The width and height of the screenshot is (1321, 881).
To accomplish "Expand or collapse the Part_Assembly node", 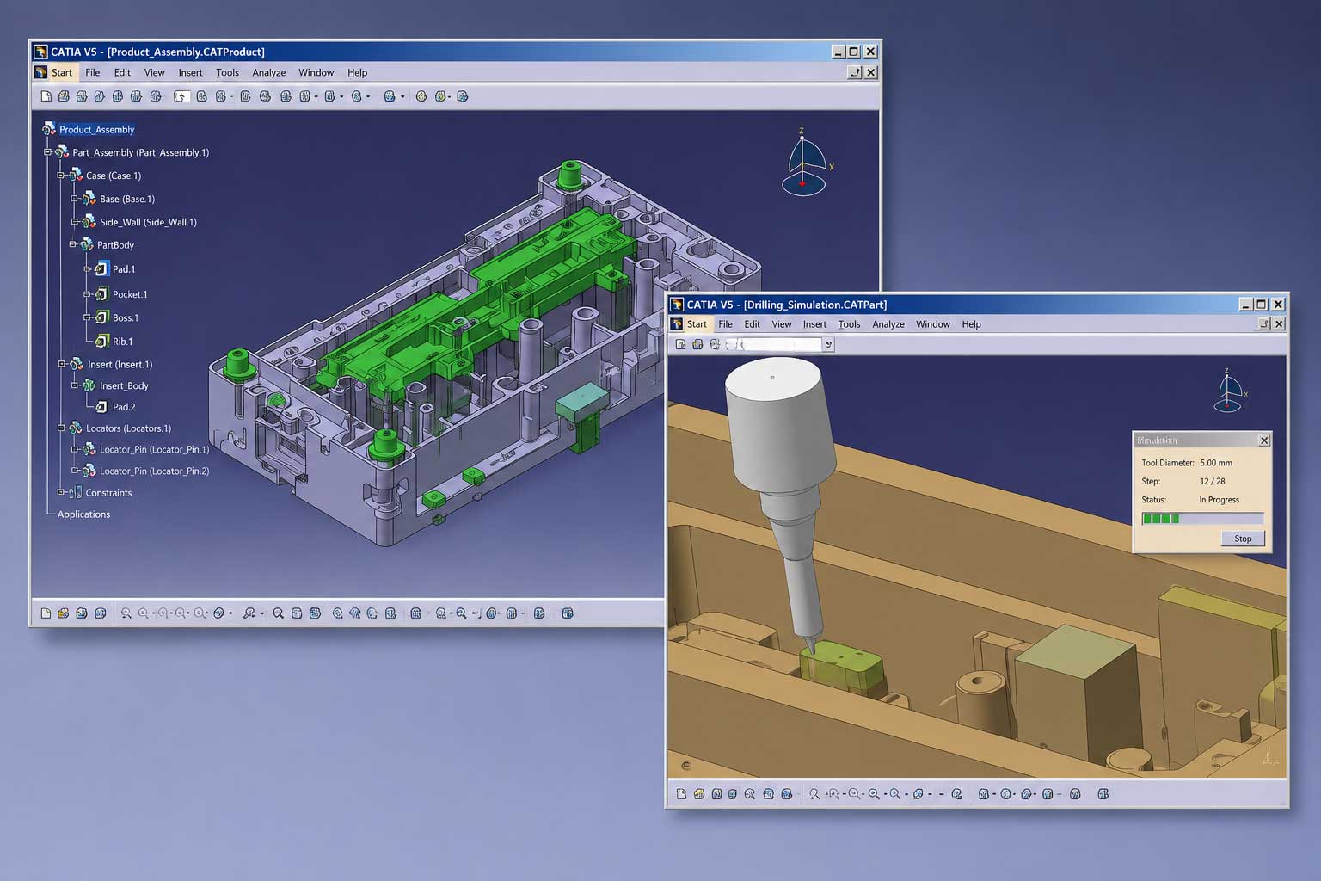I will pos(48,152).
